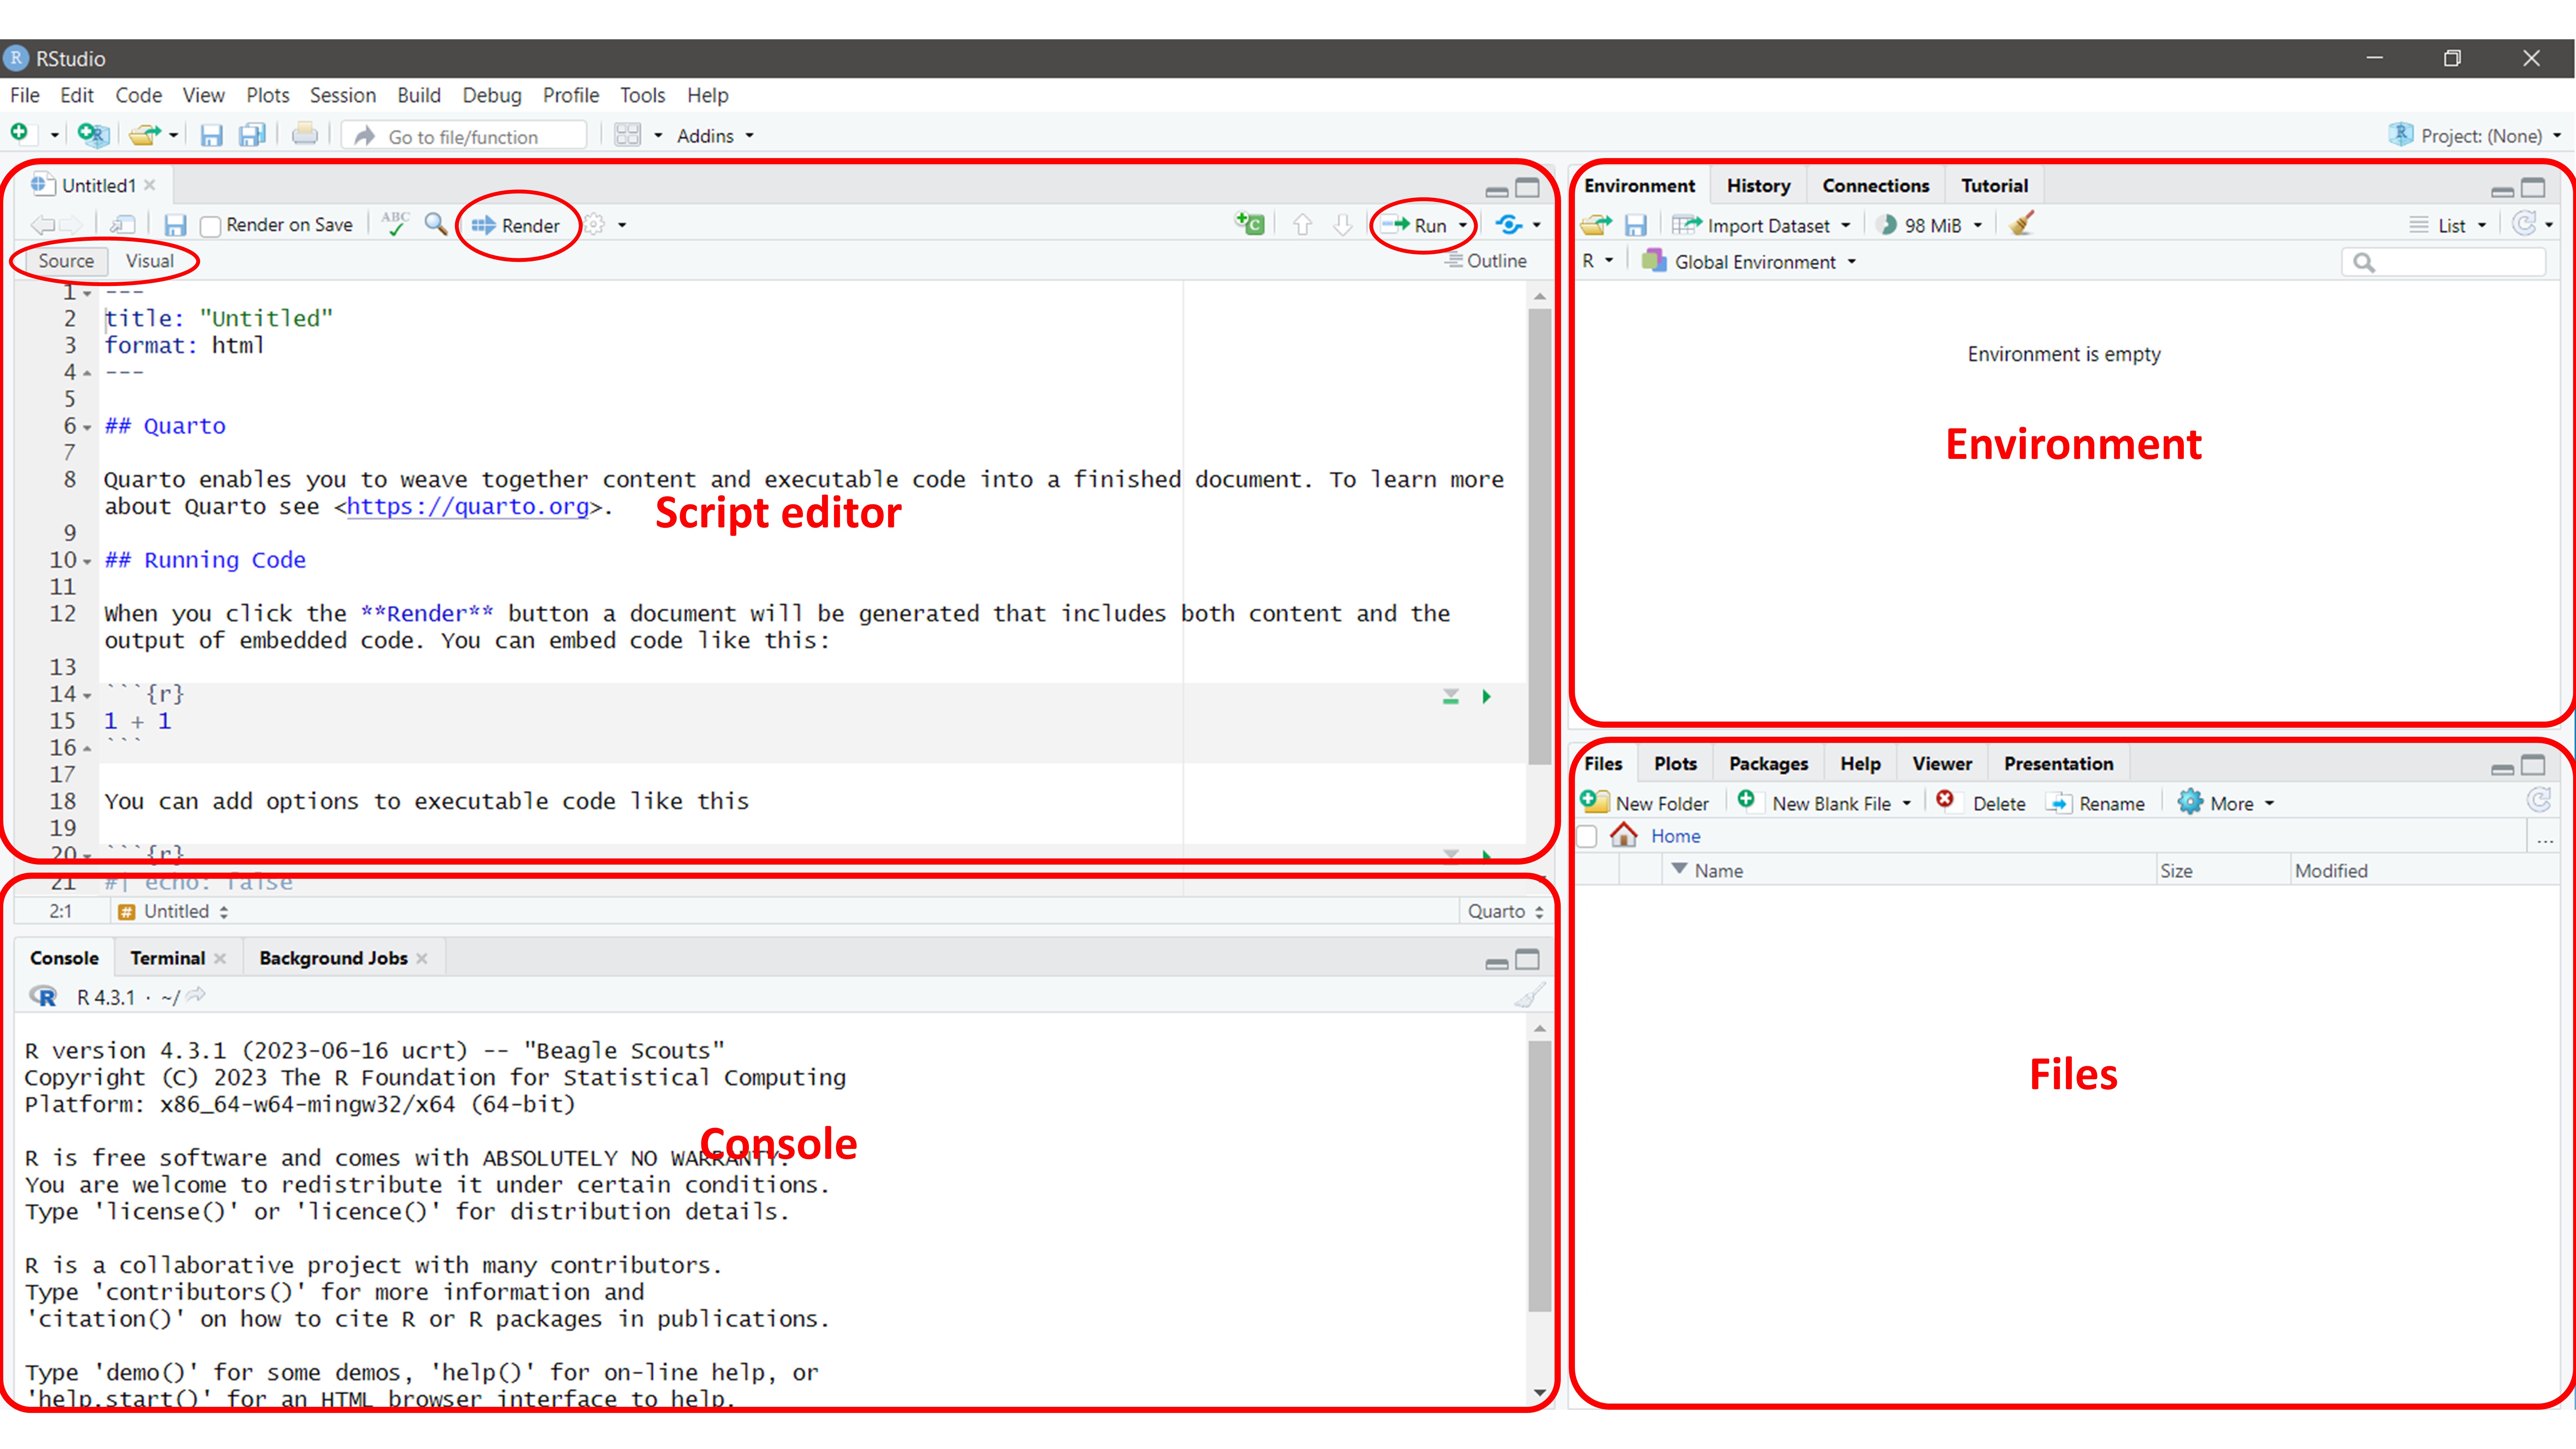Open recent files dropdown arrow
The width and height of the screenshot is (2576, 1449).
173,135
